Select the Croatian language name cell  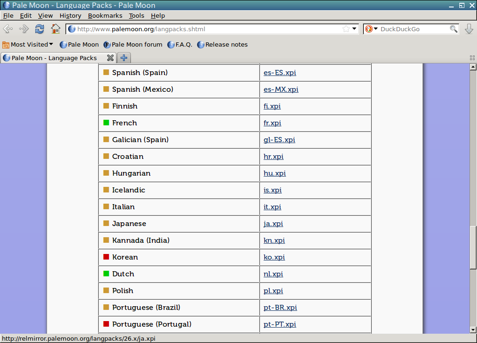pos(179,157)
